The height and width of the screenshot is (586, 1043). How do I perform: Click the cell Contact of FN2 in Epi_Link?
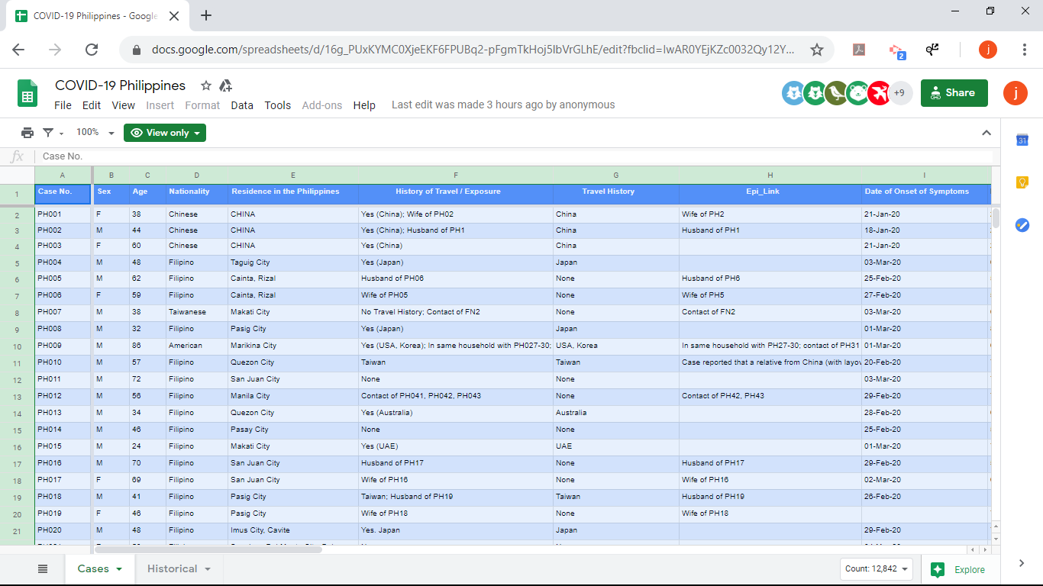point(770,312)
